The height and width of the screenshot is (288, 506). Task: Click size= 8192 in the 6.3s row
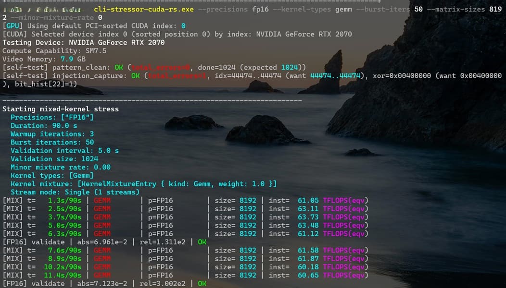click(236, 234)
